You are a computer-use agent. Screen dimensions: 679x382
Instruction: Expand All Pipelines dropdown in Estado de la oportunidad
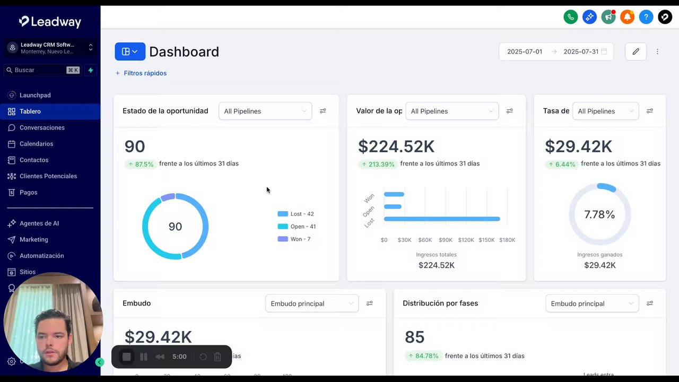click(265, 111)
